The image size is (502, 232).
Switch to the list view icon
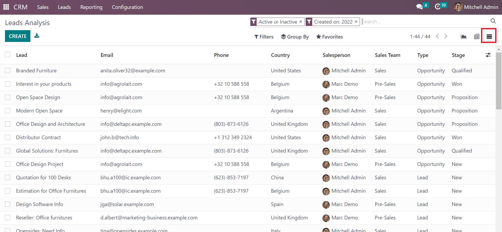coord(489,37)
